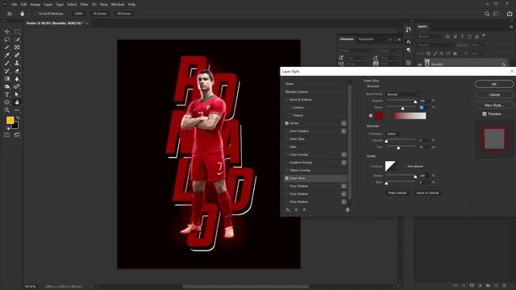Toggle the Preview checkbox
The height and width of the screenshot is (290, 516).
[485, 114]
